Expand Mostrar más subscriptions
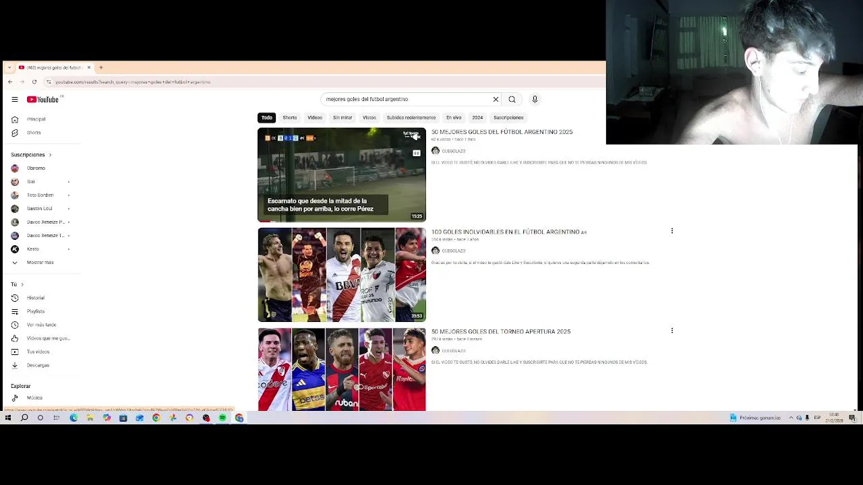The image size is (863, 485). [40, 263]
